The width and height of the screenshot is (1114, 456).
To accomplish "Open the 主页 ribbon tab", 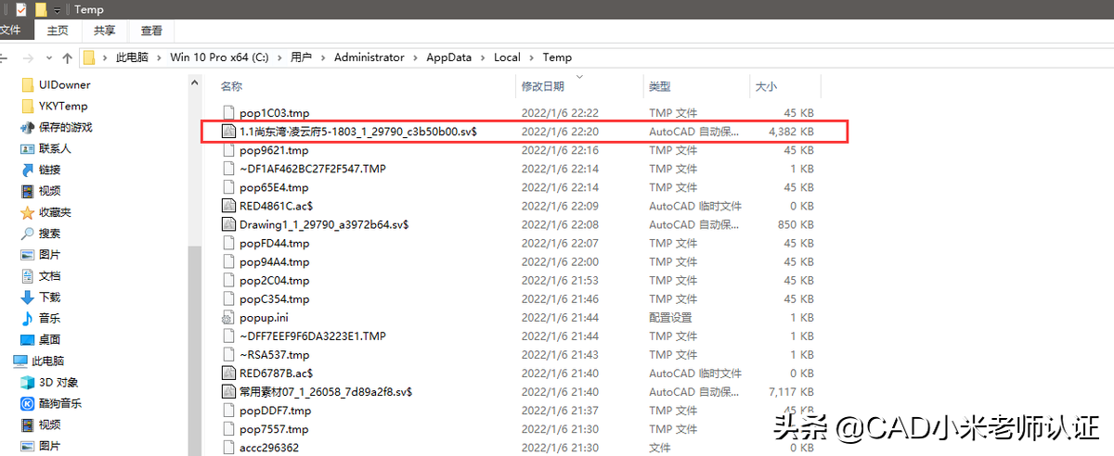I will 58,30.
